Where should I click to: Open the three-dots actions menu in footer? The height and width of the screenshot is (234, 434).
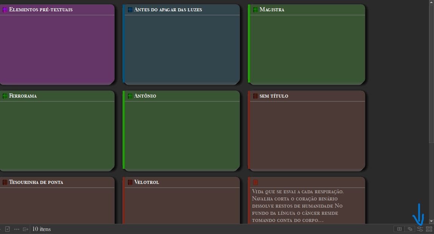click(x=17, y=229)
